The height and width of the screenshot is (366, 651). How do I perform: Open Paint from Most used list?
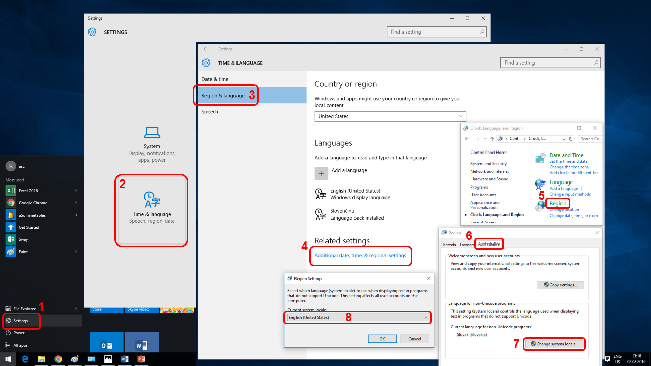click(x=23, y=252)
